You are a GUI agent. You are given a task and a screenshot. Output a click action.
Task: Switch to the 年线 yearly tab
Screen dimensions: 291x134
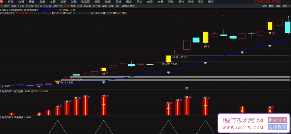(x=111, y=6)
